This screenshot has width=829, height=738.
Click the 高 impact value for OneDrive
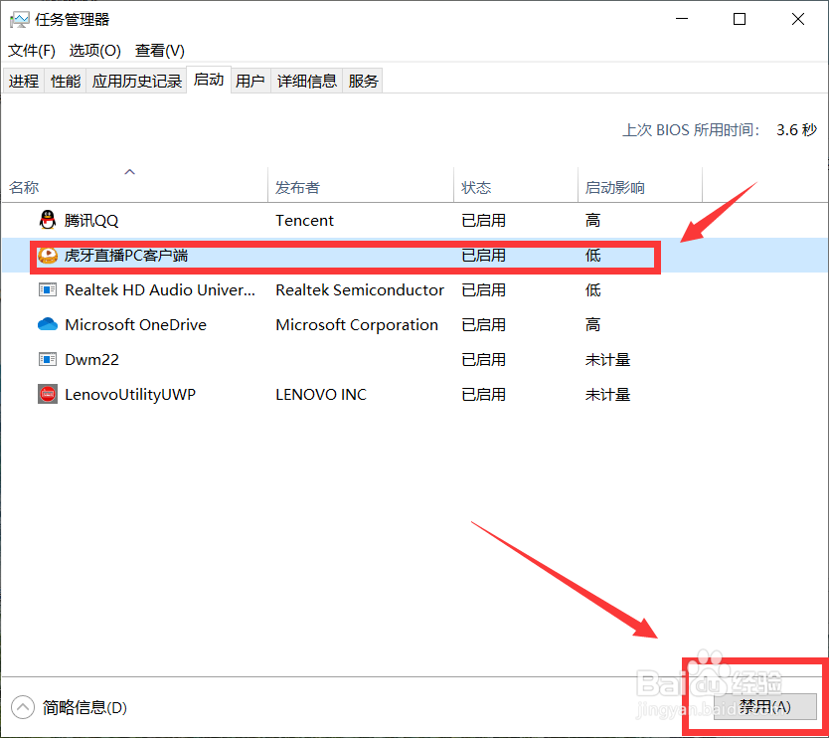tap(592, 325)
